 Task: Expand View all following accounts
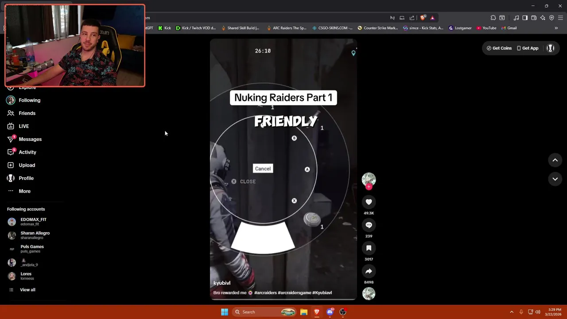coord(27,290)
